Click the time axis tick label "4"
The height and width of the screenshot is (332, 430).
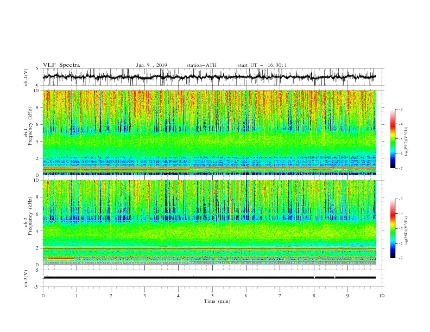(x=178, y=296)
